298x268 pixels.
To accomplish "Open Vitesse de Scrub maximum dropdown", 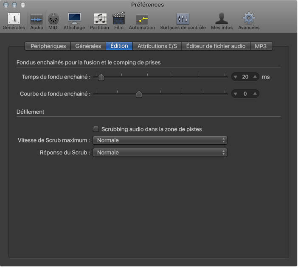I will 160,140.
